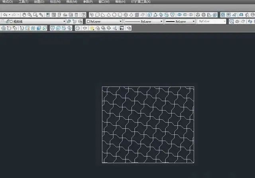Click the hatched paving pattern drawing
Image resolution: width=255 pixels, height=178 pixels.
(x=148, y=125)
